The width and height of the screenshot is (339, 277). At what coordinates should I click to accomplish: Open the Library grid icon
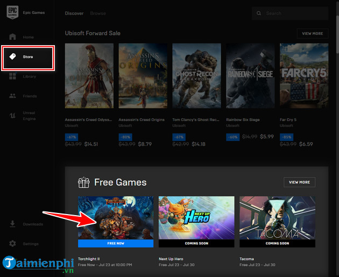[x=12, y=76]
